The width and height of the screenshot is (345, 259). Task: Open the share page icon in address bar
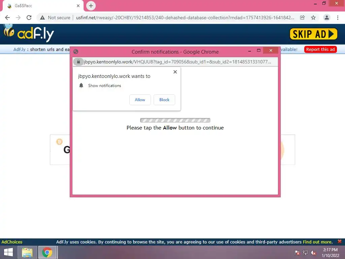[302, 18]
